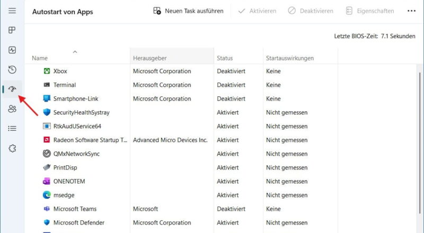Viewport: 424px width, 233px height.
Task: Select the Xbox row name
Action: point(60,71)
